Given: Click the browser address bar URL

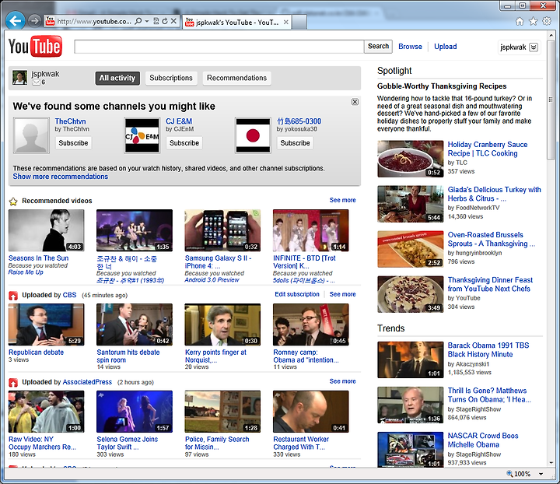Looking at the screenshot, I should [x=94, y=22].
